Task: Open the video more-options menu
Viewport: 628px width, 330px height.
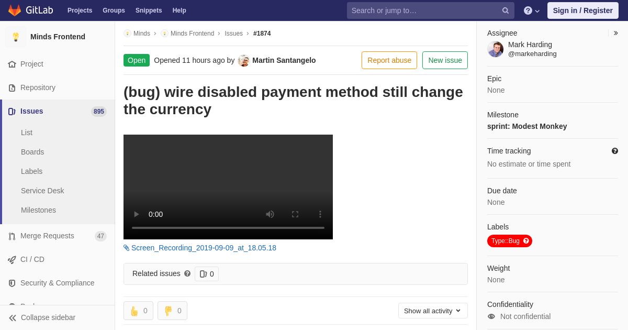Action: pyautogui.click(x=320, y=214)
